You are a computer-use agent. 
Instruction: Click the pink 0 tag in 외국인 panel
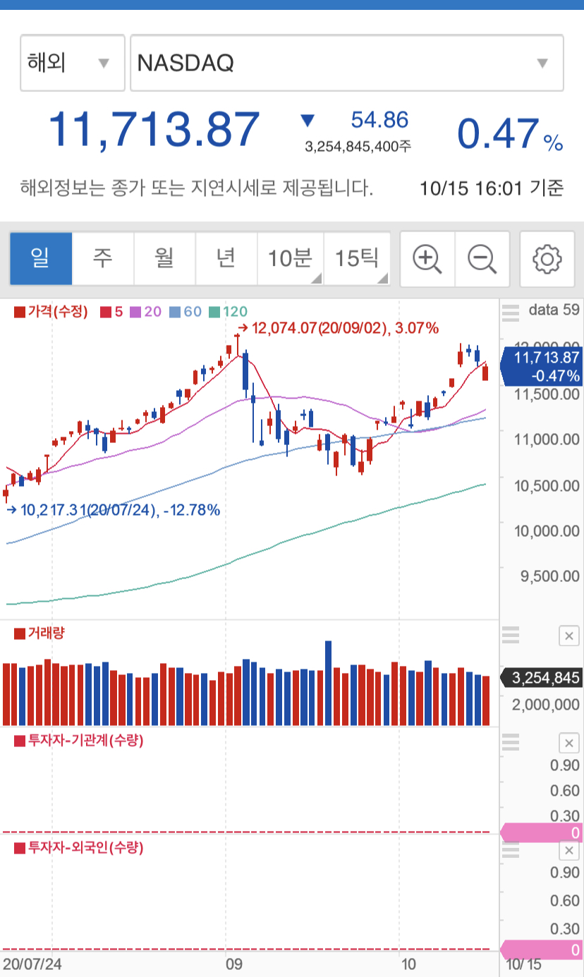[x=540, y=949]
